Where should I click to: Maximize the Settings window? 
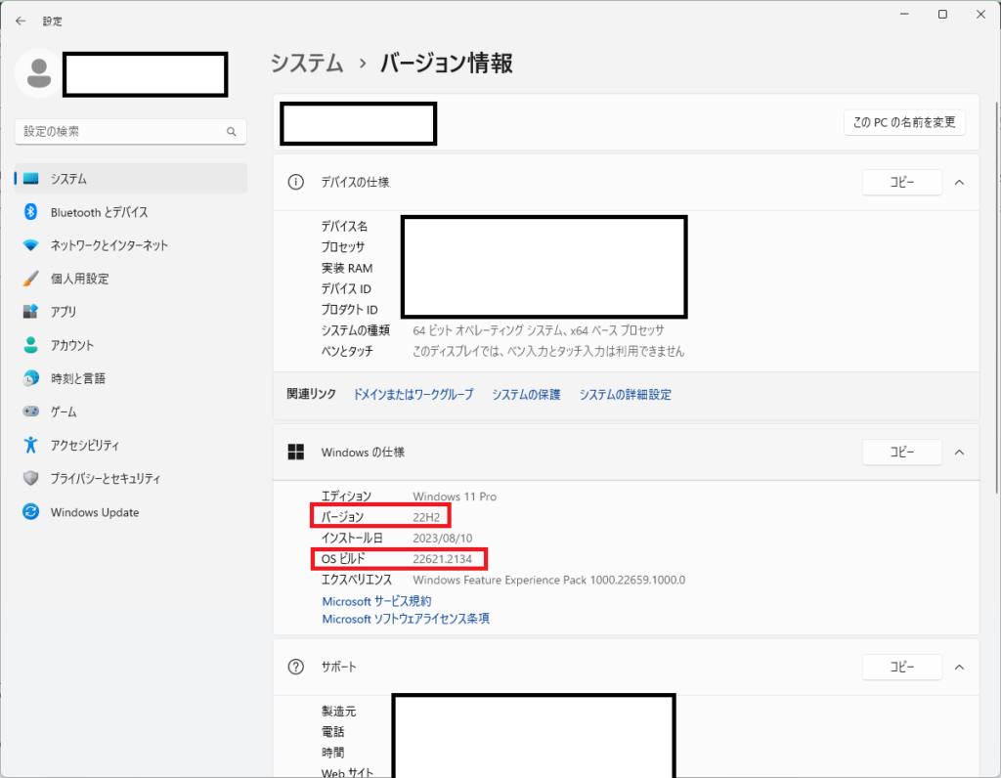click(942, 14)
